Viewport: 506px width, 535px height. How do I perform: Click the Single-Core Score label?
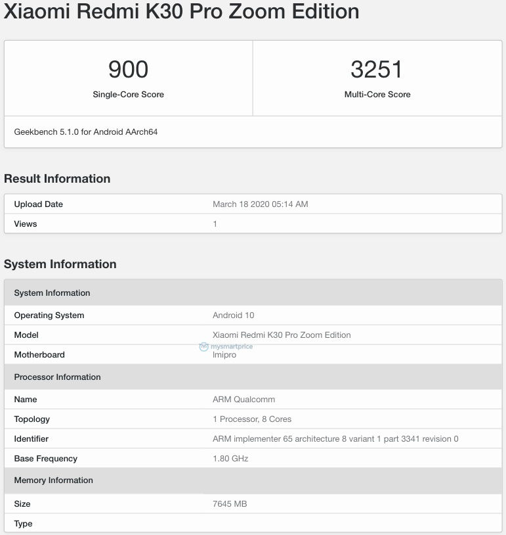click(x=128, y=95)
